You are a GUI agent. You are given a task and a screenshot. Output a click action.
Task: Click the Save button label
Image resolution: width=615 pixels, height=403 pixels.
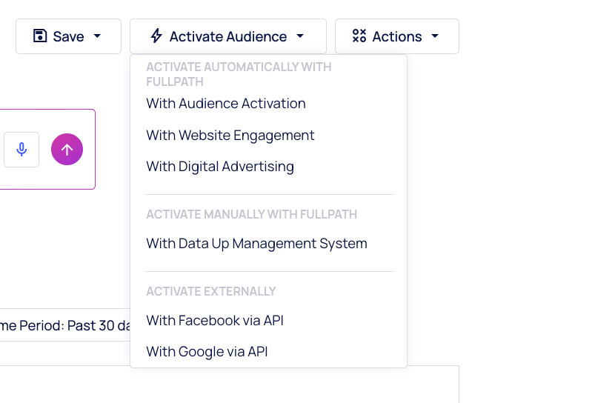[x=68, y=36]
